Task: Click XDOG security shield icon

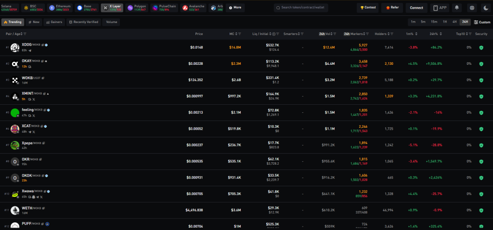Action: (481, 48)
